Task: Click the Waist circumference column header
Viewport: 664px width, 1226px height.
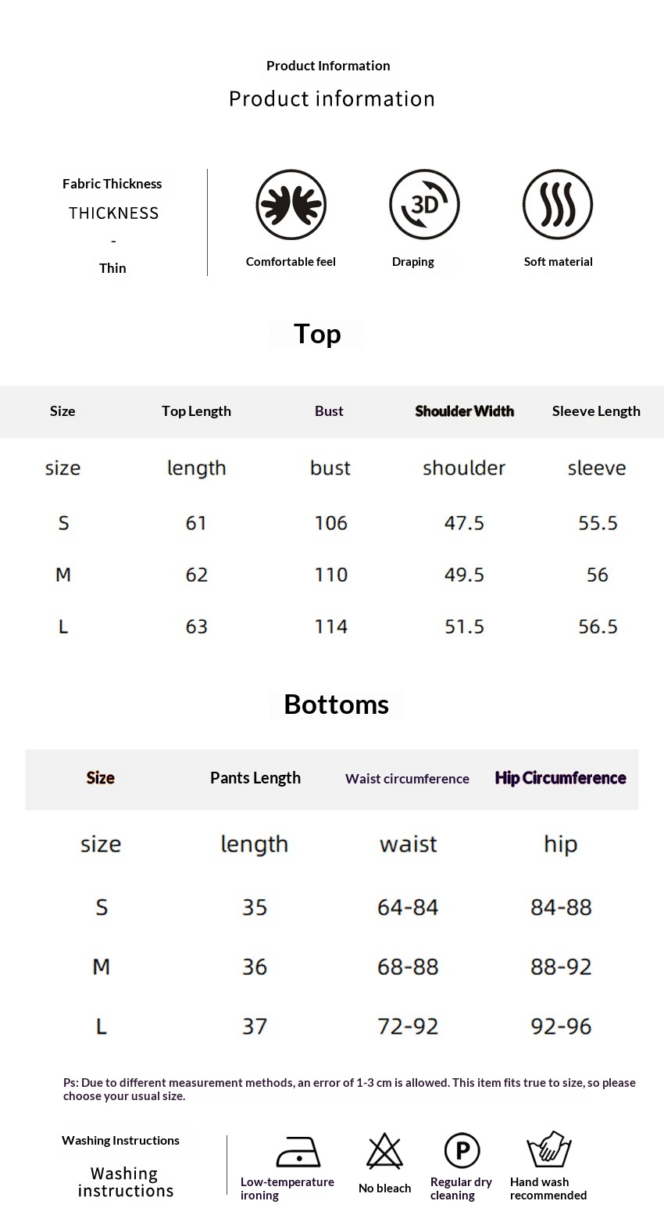Action: coord(407,779)
